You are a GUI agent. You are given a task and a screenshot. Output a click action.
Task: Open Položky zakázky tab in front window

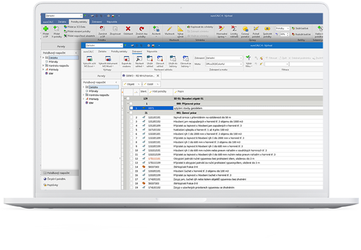(x=119, y=52)
